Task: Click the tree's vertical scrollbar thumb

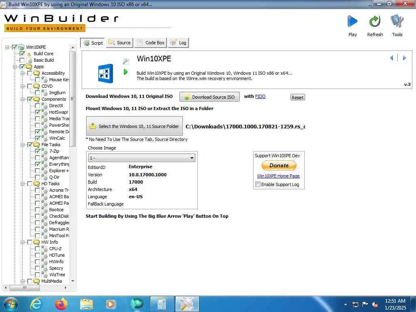Action: click(x=72, y=99)
